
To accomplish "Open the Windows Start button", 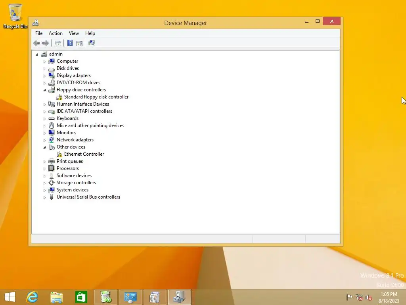I will tap(10, 297).
